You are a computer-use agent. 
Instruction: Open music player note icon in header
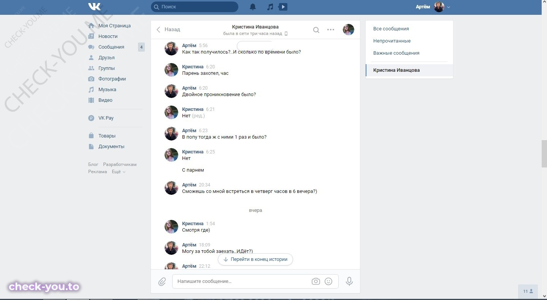point(270,7)
